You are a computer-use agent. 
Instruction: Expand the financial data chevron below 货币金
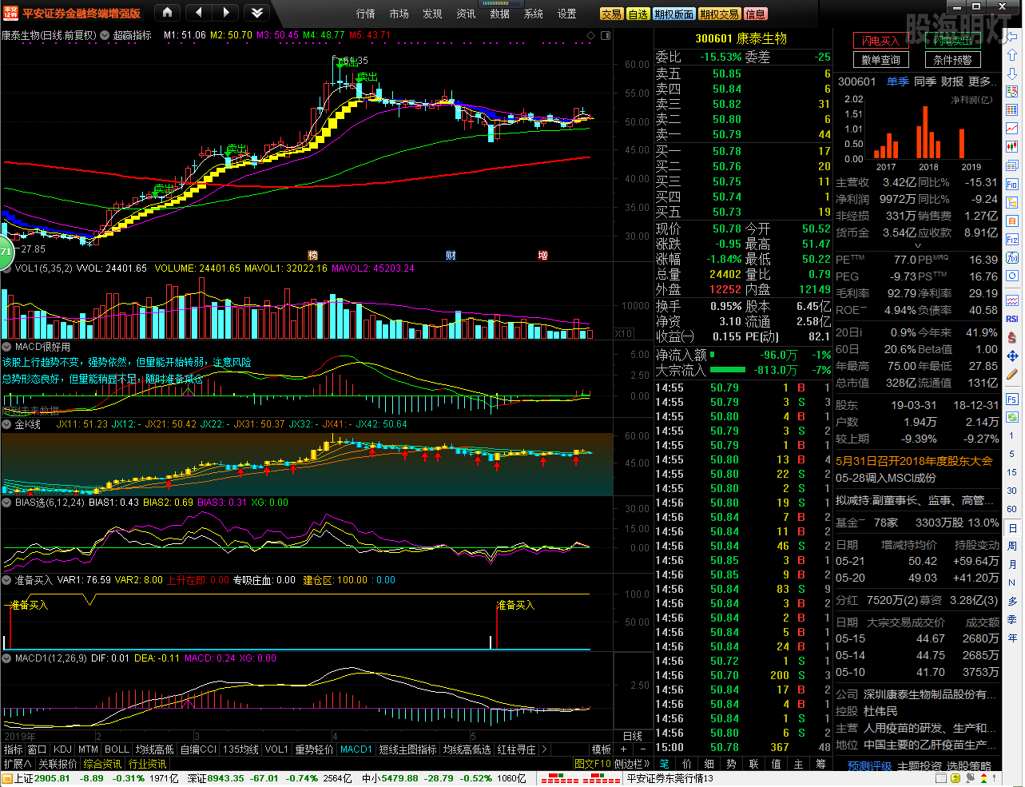coord(917,246)
